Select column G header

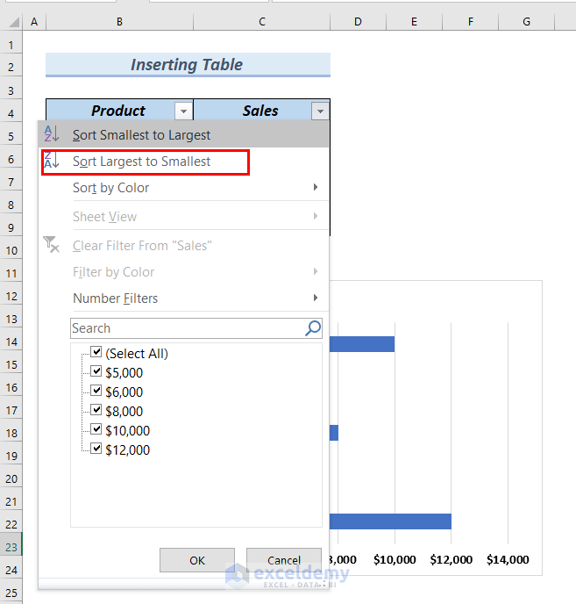(x=526, y=22)
